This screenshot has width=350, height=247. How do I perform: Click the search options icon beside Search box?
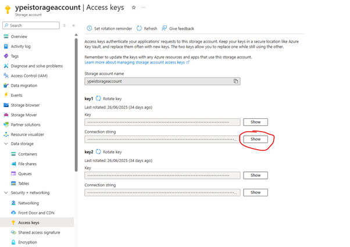point(65,26)
